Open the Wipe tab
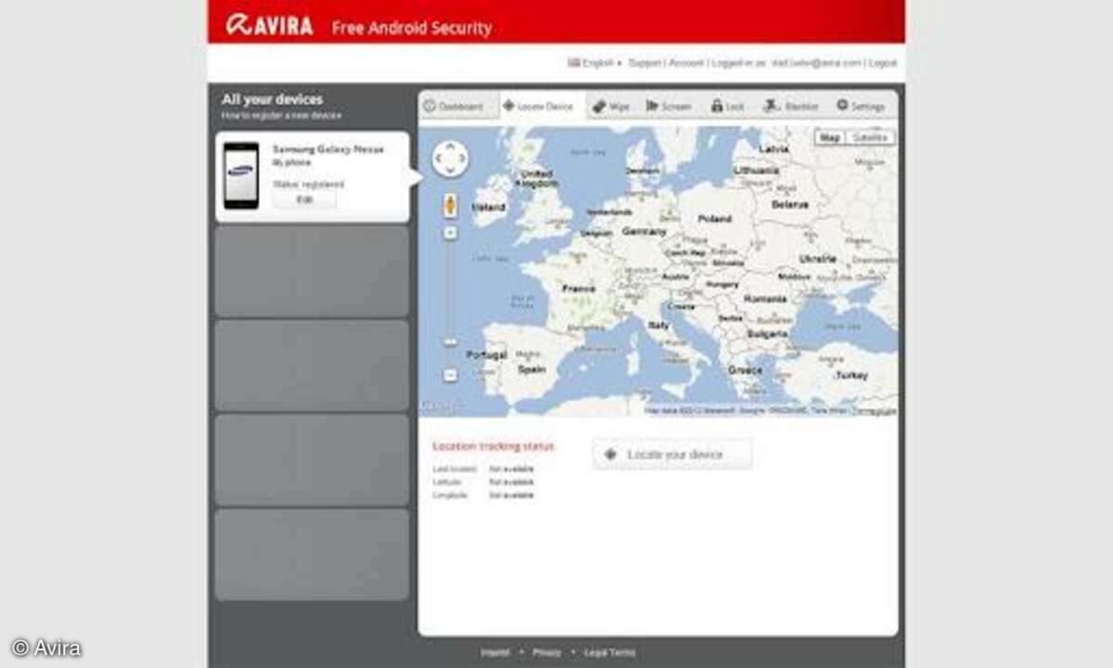Image resolution: width=1113 pixels, height=668 pixels. (612, 107)
